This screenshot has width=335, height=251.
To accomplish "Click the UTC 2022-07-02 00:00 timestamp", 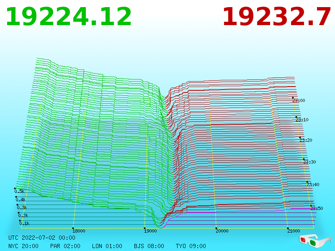I will [x=42, y=238].
